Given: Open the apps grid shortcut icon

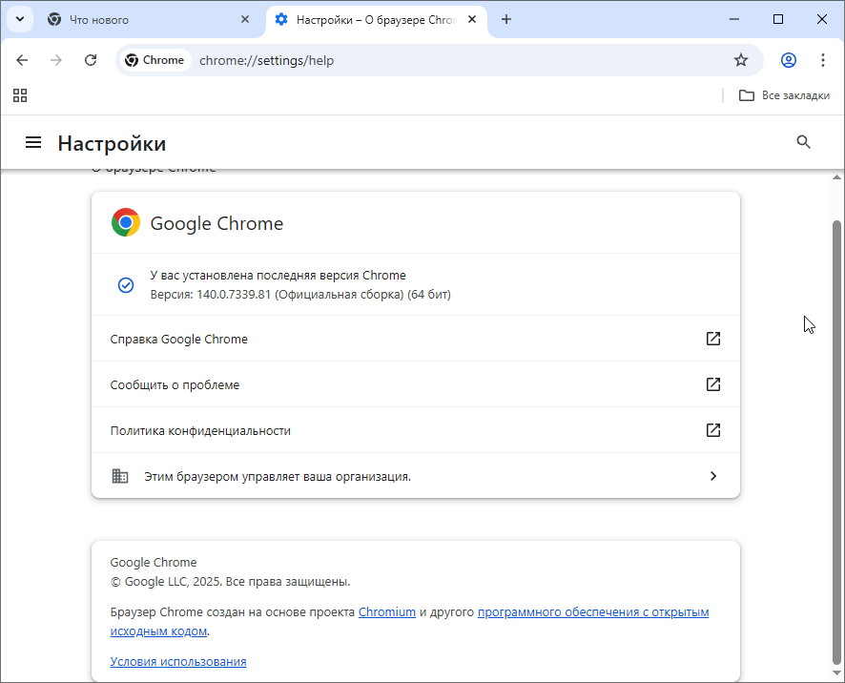Looking at the screenshot, I should tap(20, 95).
